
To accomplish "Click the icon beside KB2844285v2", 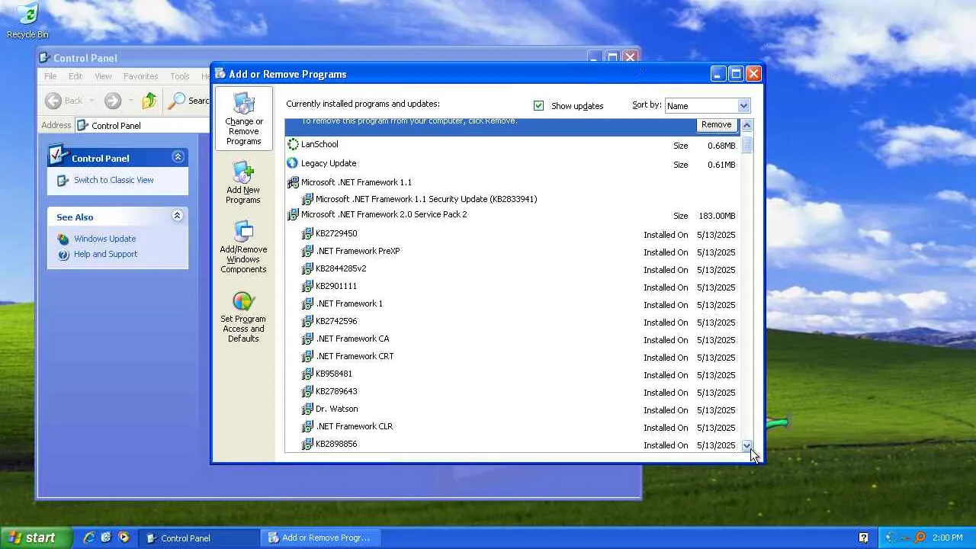I will click(307, 268).
